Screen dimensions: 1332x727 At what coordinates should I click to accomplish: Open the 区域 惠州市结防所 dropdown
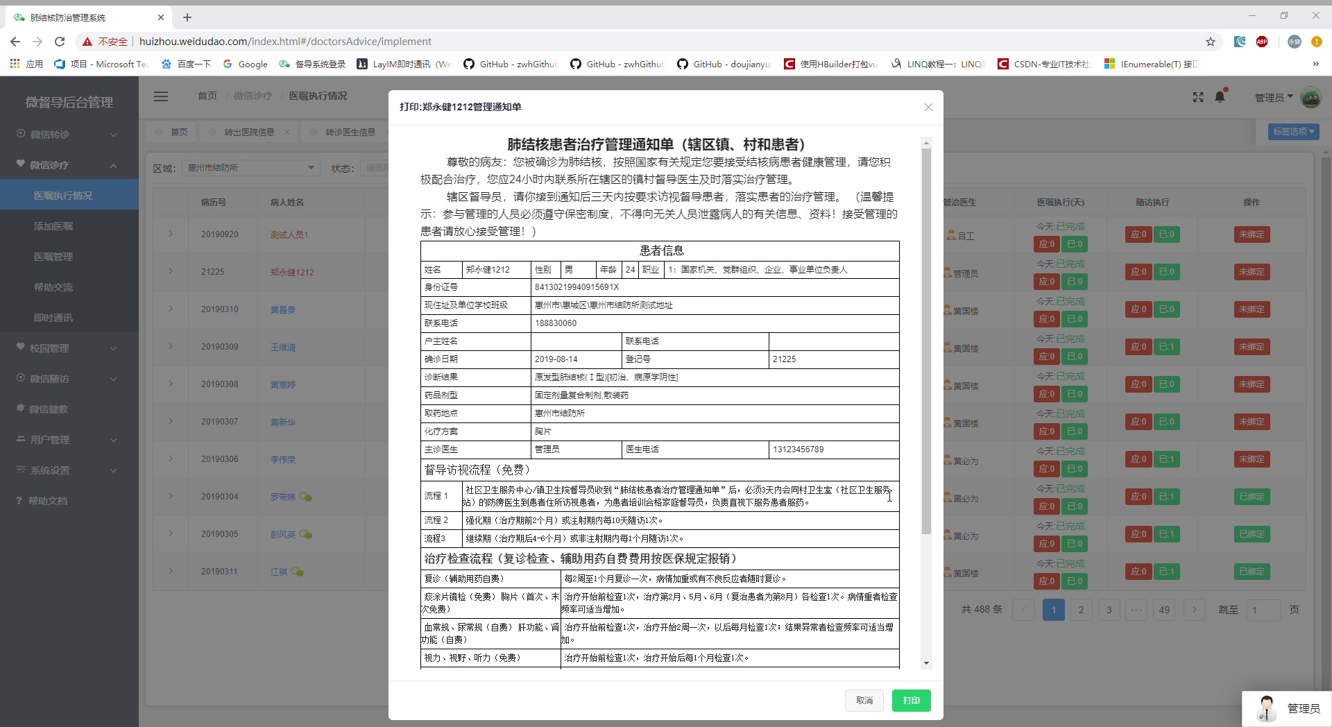click(x=251, y=168)
